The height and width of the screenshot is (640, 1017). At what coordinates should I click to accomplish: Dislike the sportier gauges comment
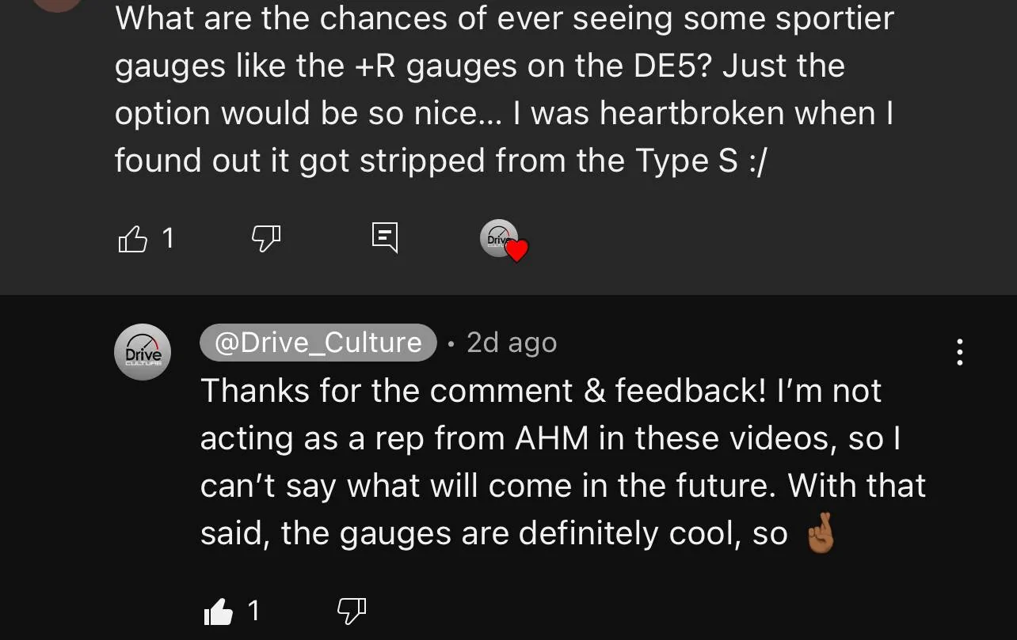pyautogui.click(x=266, y=237)
